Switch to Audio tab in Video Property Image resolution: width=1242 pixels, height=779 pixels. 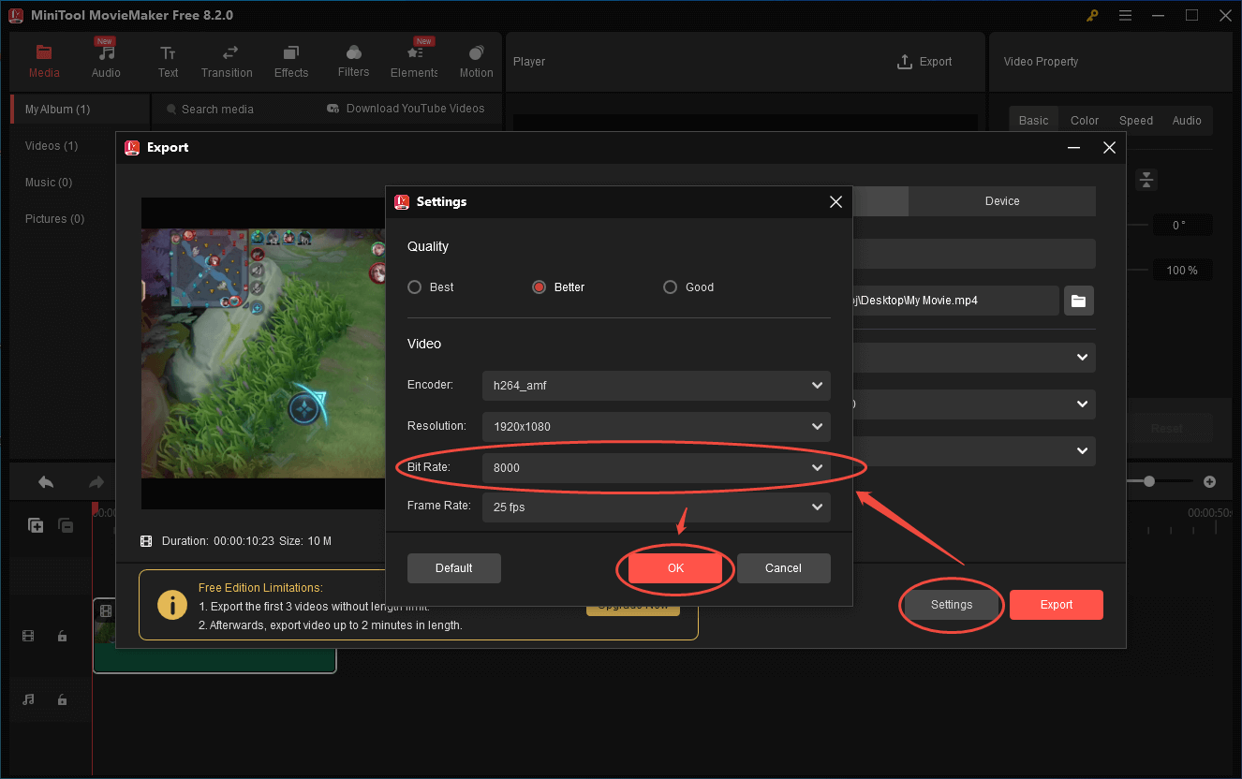(x=1187, y=120)
